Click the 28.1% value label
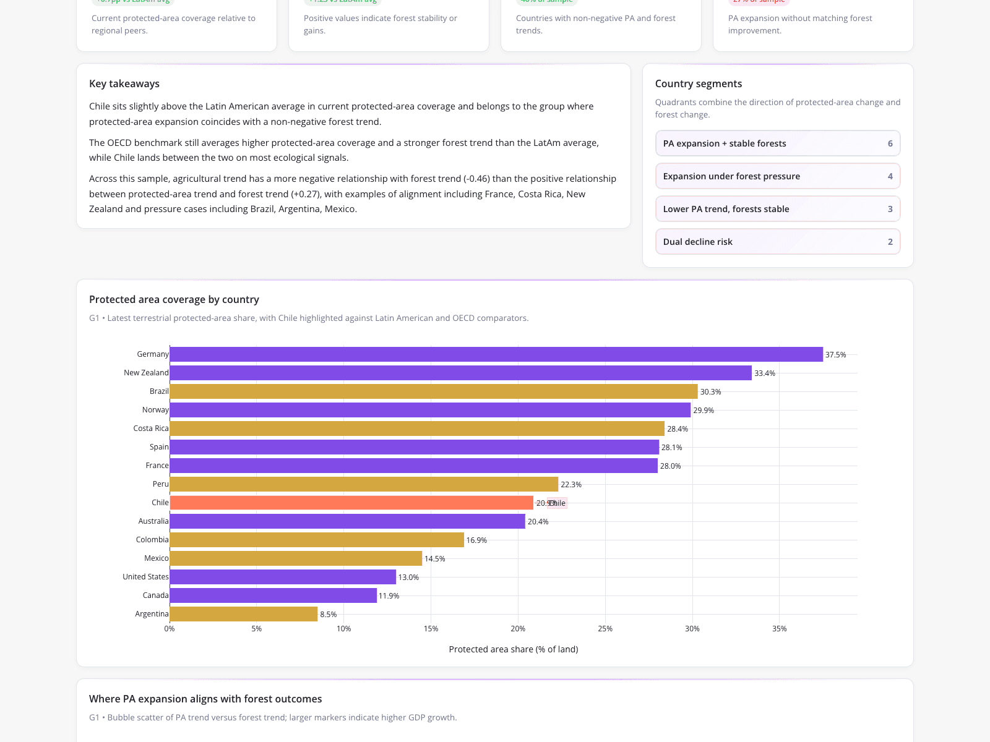Screen dimensions: 990x742 click(x=672, y=448)
